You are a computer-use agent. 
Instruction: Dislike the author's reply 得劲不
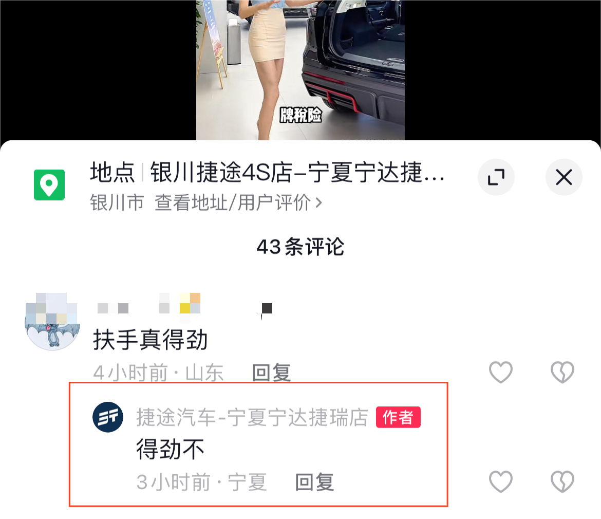click(x=562, y=481)
